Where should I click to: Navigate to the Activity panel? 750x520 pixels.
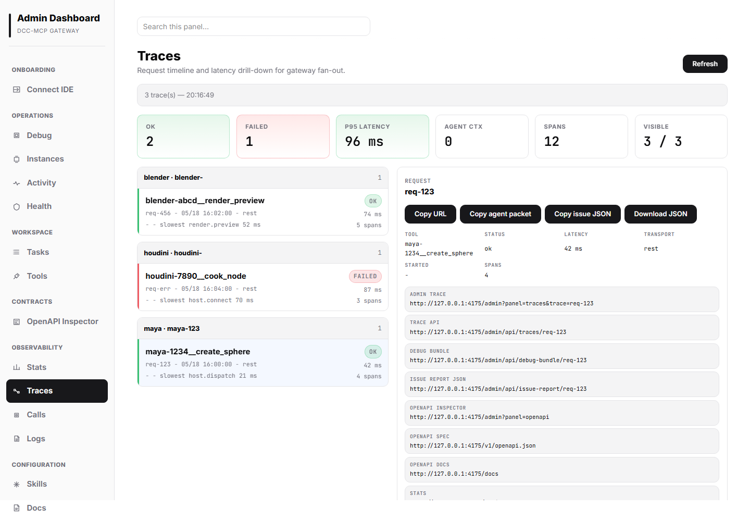(x=57, y=183)
